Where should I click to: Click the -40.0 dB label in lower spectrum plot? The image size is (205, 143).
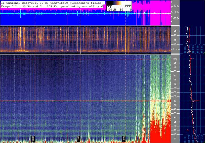[198, 138]
